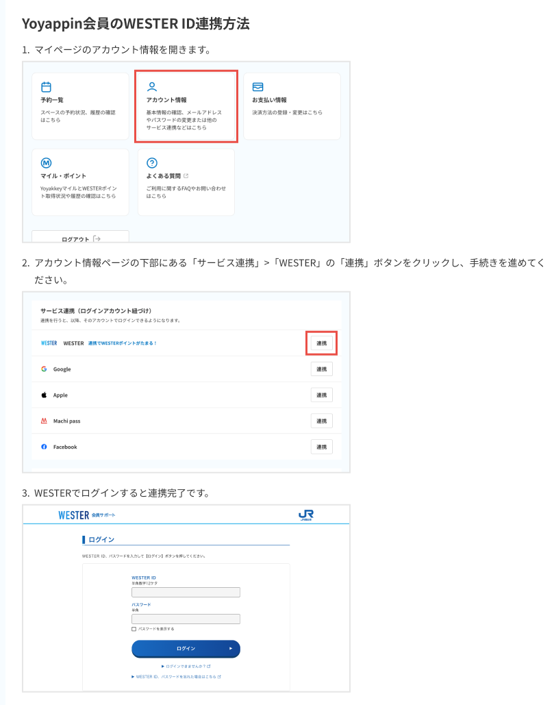Click the サービス連携（ログインアカウント紐づけ） heading

tap(96, 310)
